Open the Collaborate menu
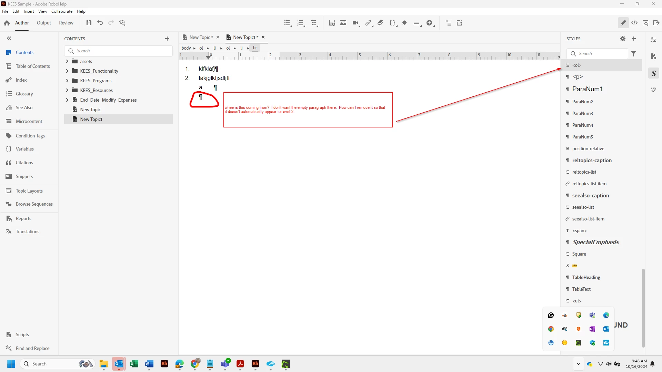Viewport: 662px width, 372px height. pyautogui.click(x=62, y=11)
